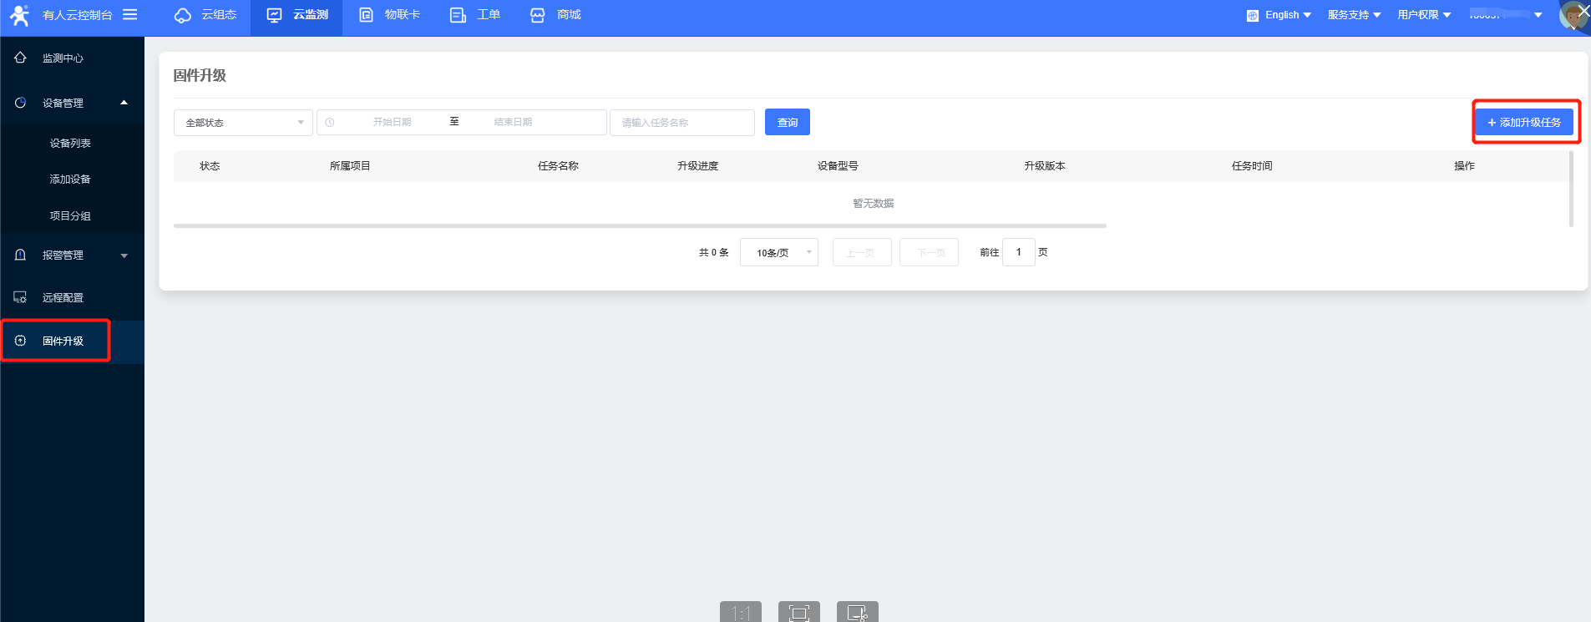Click the 商城 store icon
This screenshot has width=1591, height=622.
pyautogui.click(x=538, y=15)
